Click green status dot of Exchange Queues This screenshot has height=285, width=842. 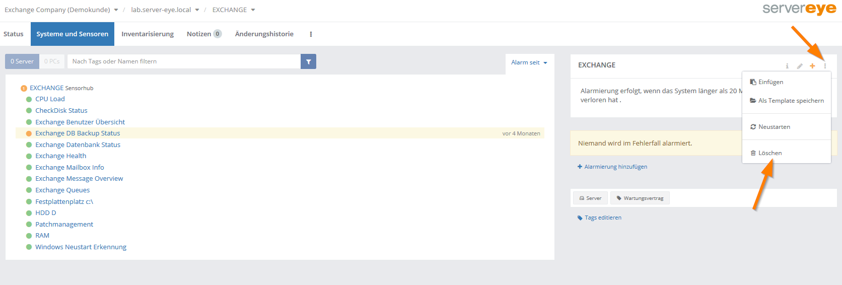coord(29,190)
